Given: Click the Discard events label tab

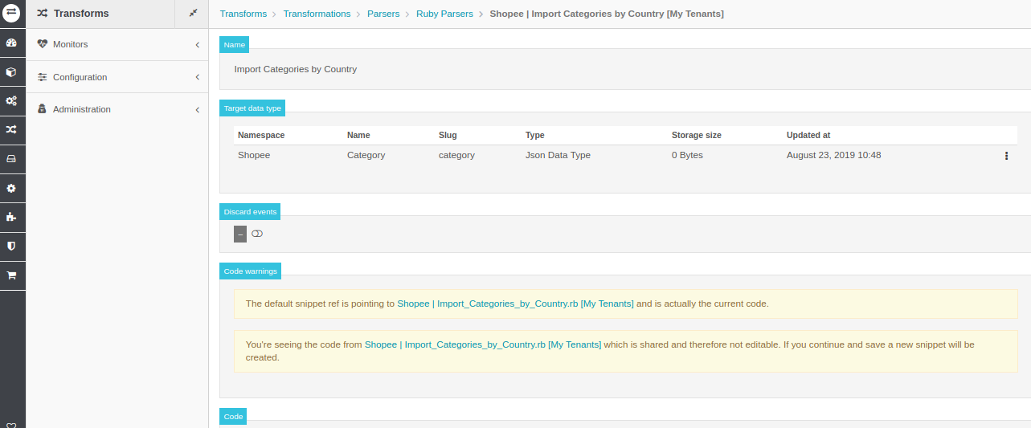Looking at the screenshot, I should 250,212.
